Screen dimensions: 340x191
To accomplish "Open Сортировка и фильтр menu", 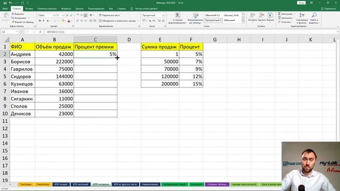I will pos(302,18).
